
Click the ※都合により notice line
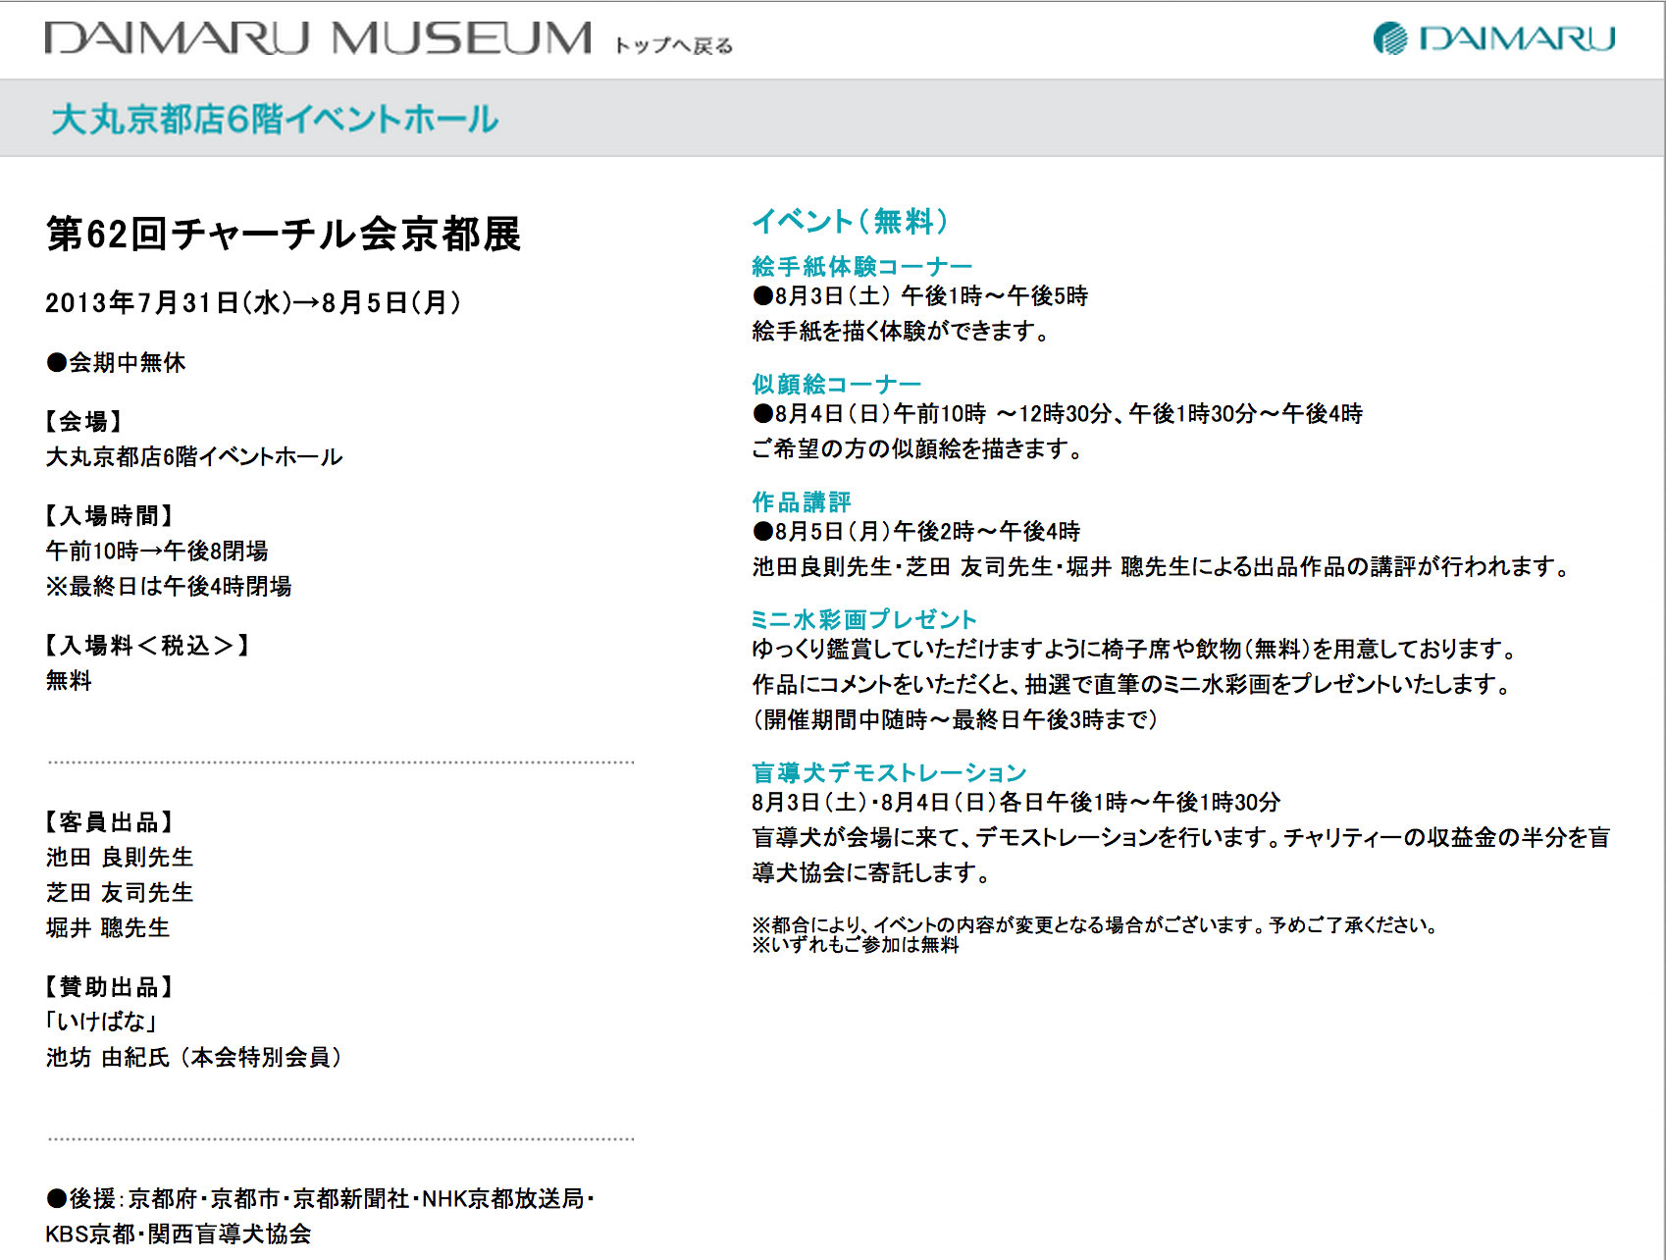coord(1096,924)
